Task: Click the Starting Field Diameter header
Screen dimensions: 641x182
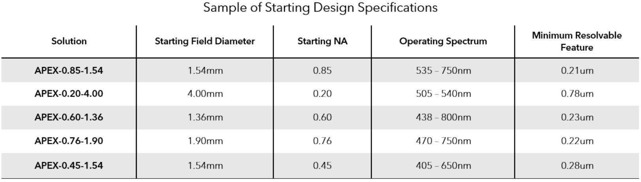Action: coord(205,41)
